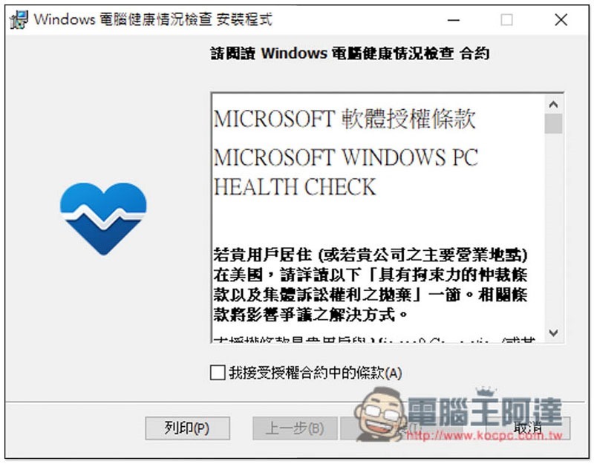Click the cartoon mascot face watermark
The width and height of the screenshot is (594, 464).
(381, 414)
